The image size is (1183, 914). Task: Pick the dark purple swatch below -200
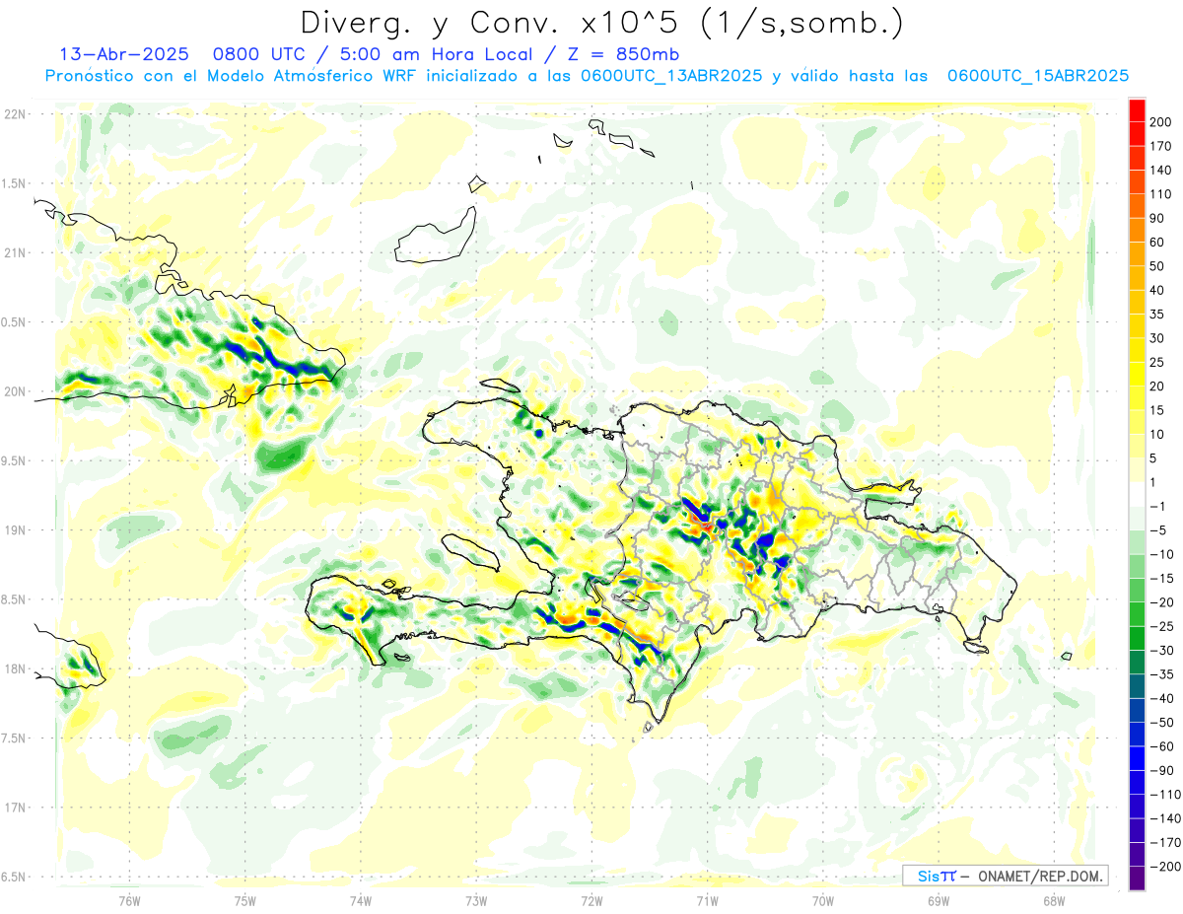coord(1138,879)
